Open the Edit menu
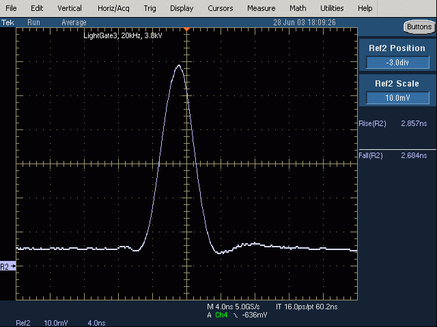 click(x=37, y=8)
